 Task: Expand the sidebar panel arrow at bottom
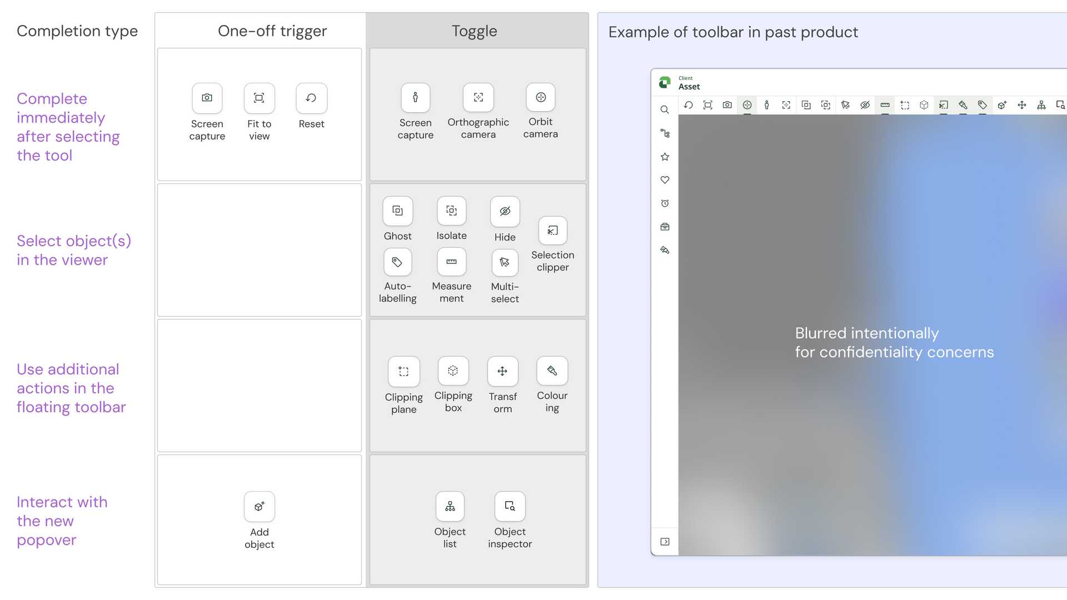point(665,542)
